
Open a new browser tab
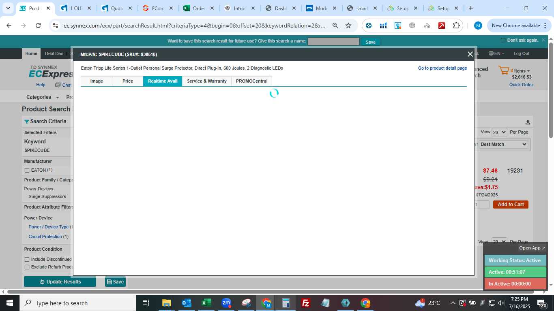point(470,8)
